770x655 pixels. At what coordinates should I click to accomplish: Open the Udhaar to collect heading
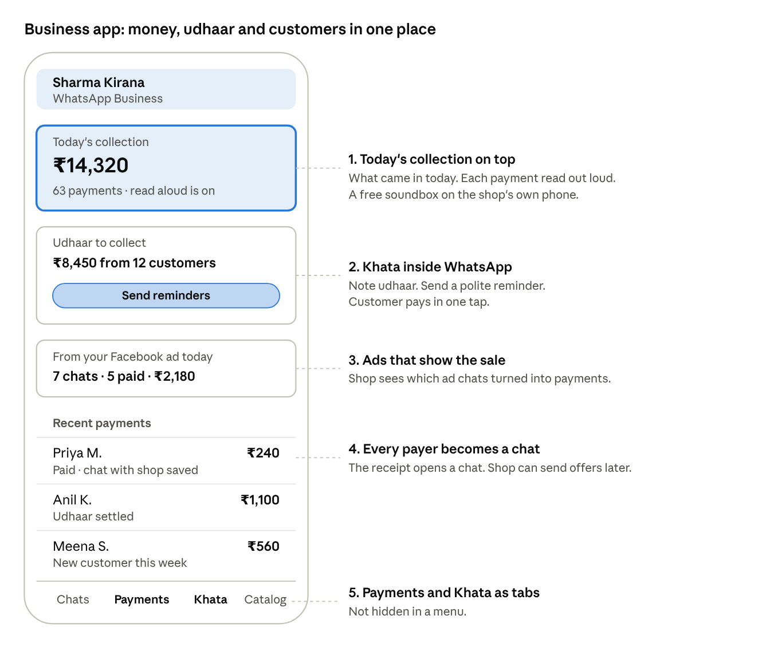[x=99, y=243]
